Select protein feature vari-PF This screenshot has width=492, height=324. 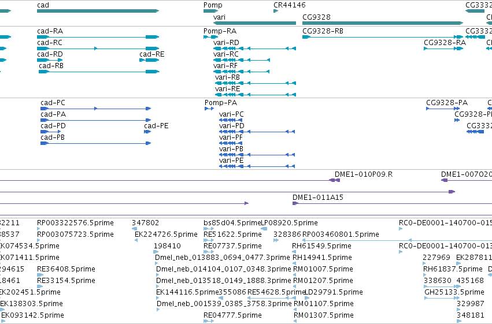click(231, 143)
